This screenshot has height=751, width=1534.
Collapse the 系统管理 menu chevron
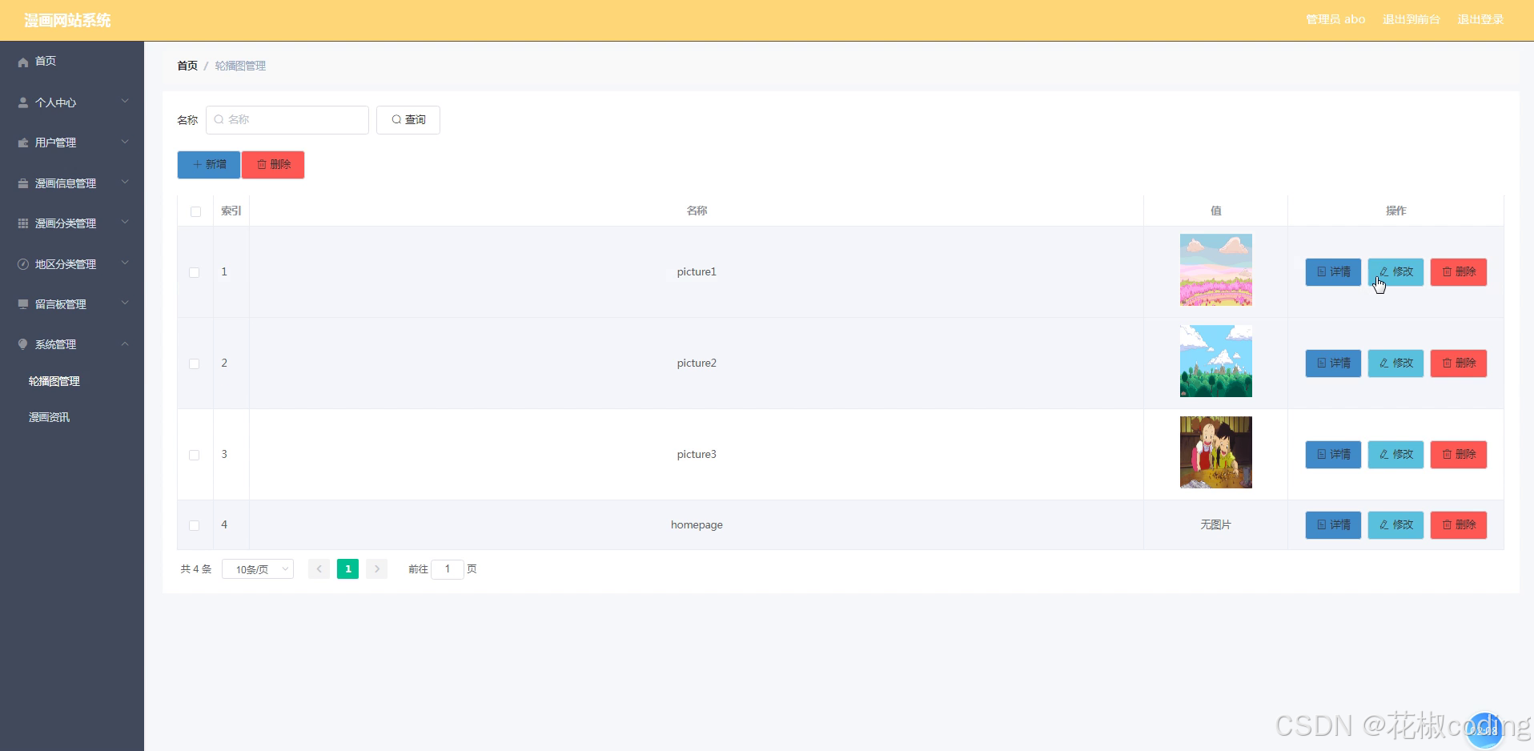coord(125,343)
